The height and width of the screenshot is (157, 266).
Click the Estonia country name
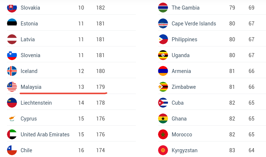click(29, 24)
